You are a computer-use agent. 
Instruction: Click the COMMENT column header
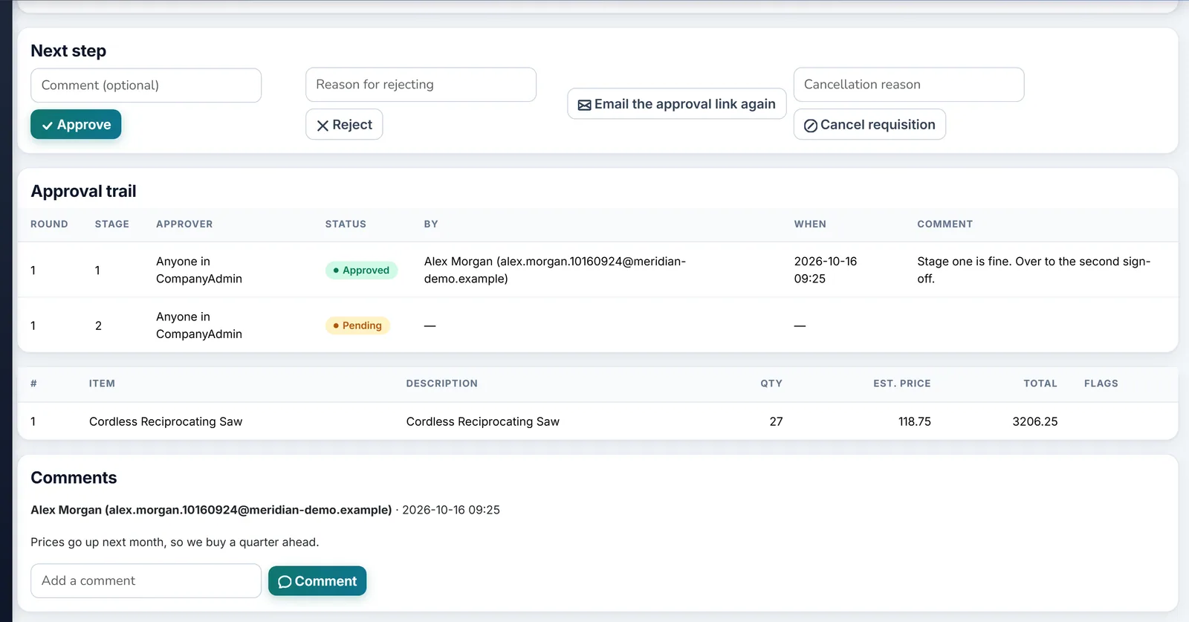tap(945, 224)
